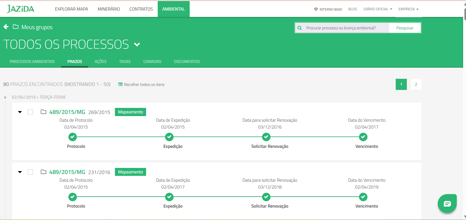This screenshot has width=466, height=220.
Task: Tick the checkbox for process 269/2015
Action: coord(30,112)
